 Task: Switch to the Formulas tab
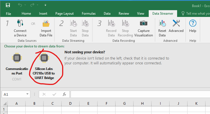coord(89,14)
